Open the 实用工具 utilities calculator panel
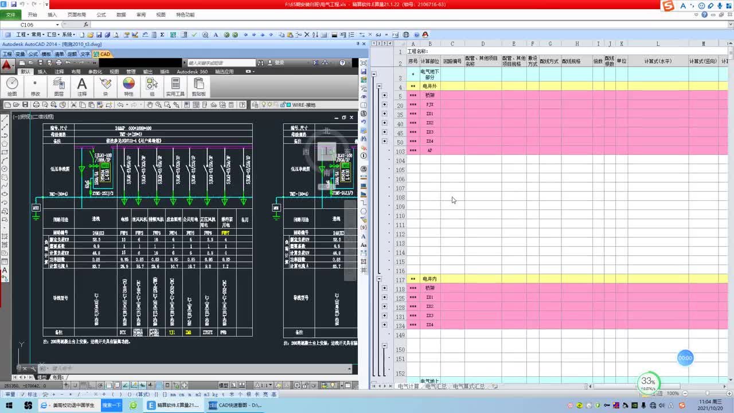Screen dimensions: 734x413 (175, 86)
